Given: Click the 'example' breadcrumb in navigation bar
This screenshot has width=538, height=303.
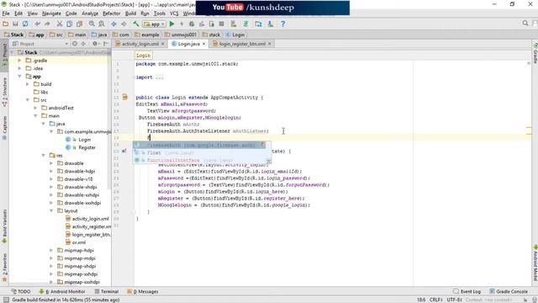Looking at the screenshot, I should pos(147,35).
